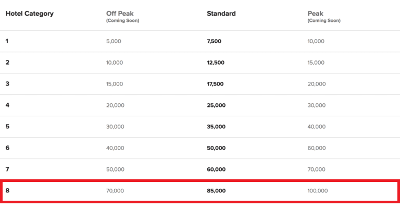Click the Hotel Category column header

click(30, 14)
